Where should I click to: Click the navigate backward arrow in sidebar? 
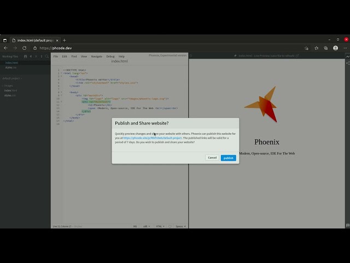[x=31, y=56]
